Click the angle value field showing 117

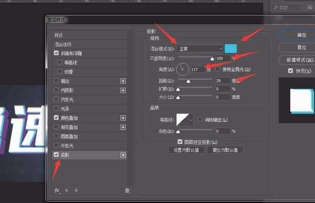click(197, 69)
